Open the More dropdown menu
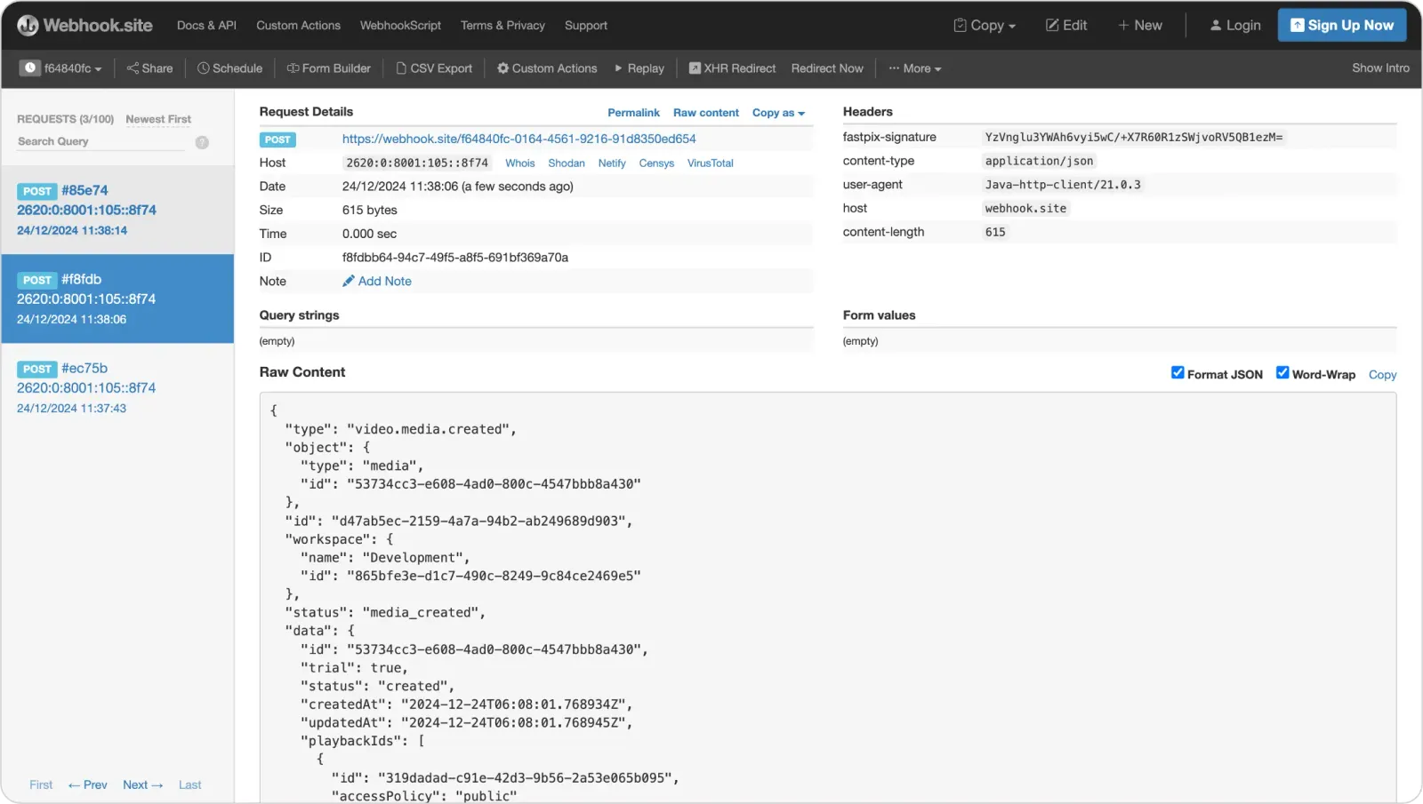This screenshot has height=804, width=1423. point(915,68)
